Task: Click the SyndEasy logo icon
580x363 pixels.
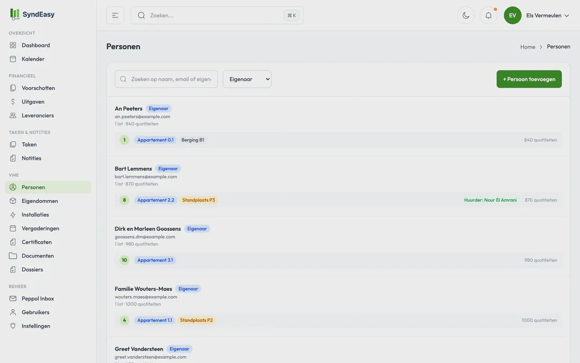Action: click(14, 14)
